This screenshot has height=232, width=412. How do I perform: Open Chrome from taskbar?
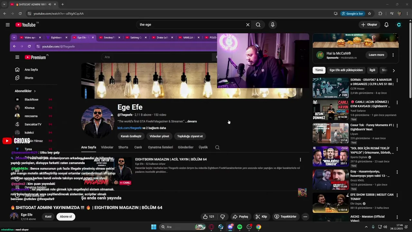coord(258,227)
